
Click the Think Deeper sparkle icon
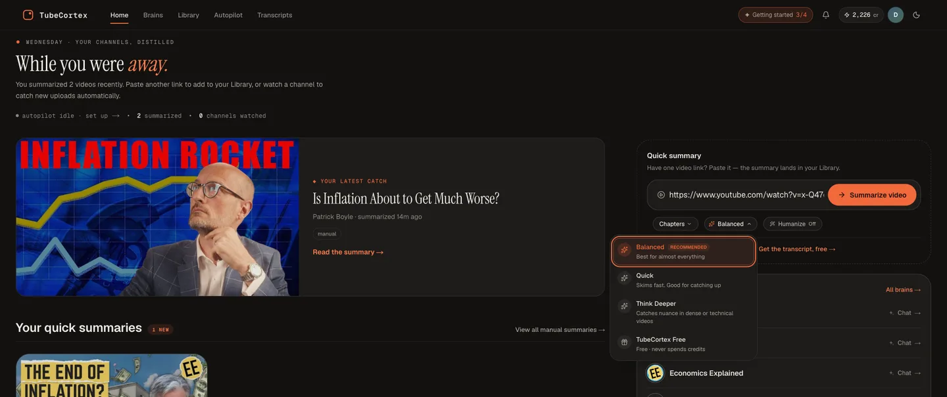click(x=624, y=306)
